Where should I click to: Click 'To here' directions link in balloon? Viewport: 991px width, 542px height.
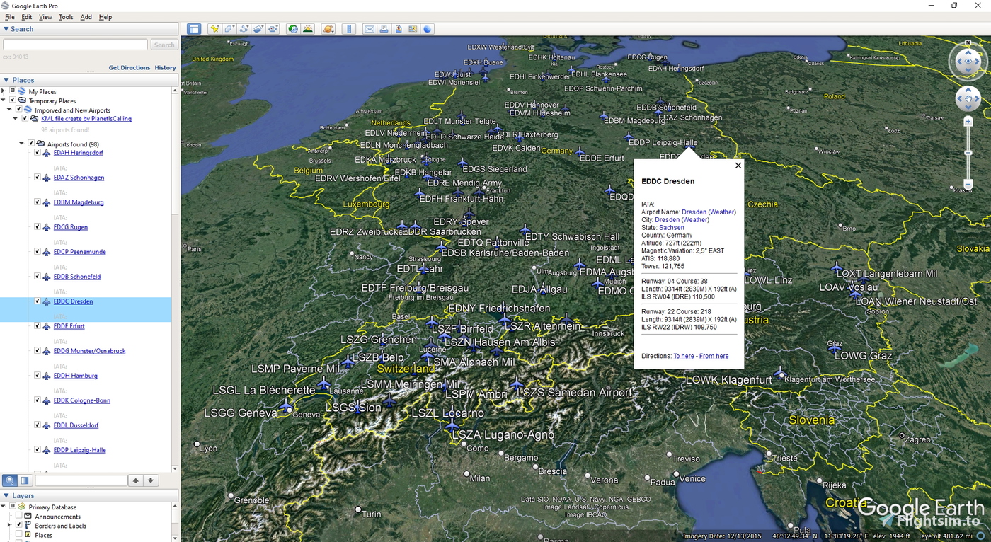click(x=684, y=356)
